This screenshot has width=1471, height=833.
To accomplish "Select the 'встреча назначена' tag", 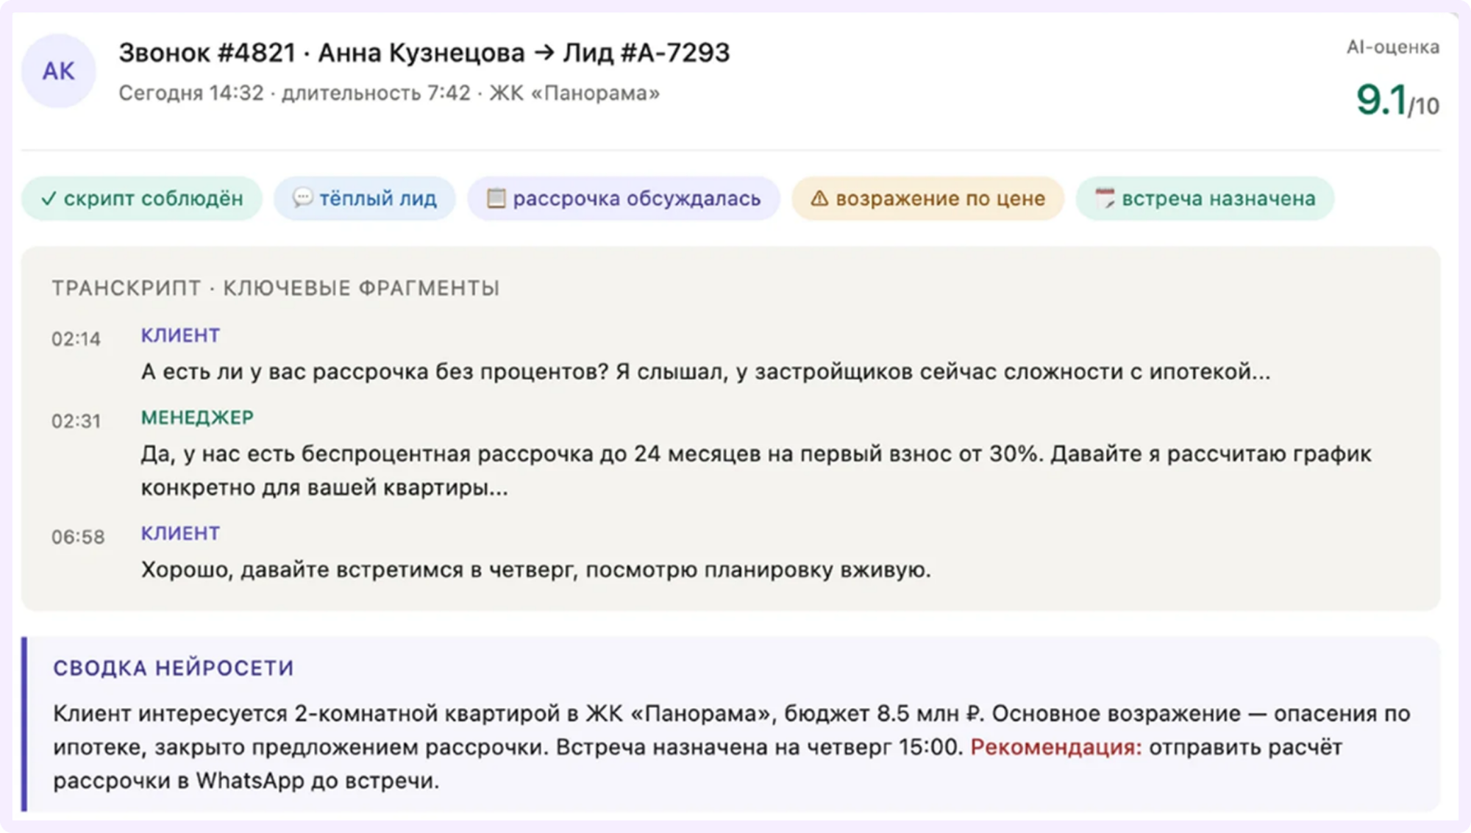I will pyautogui.click(x=1205, y=199).
